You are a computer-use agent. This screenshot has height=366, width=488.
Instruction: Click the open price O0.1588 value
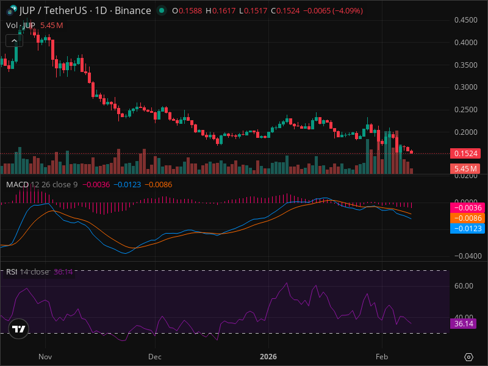pyautogui.click(x=187, y=11)
